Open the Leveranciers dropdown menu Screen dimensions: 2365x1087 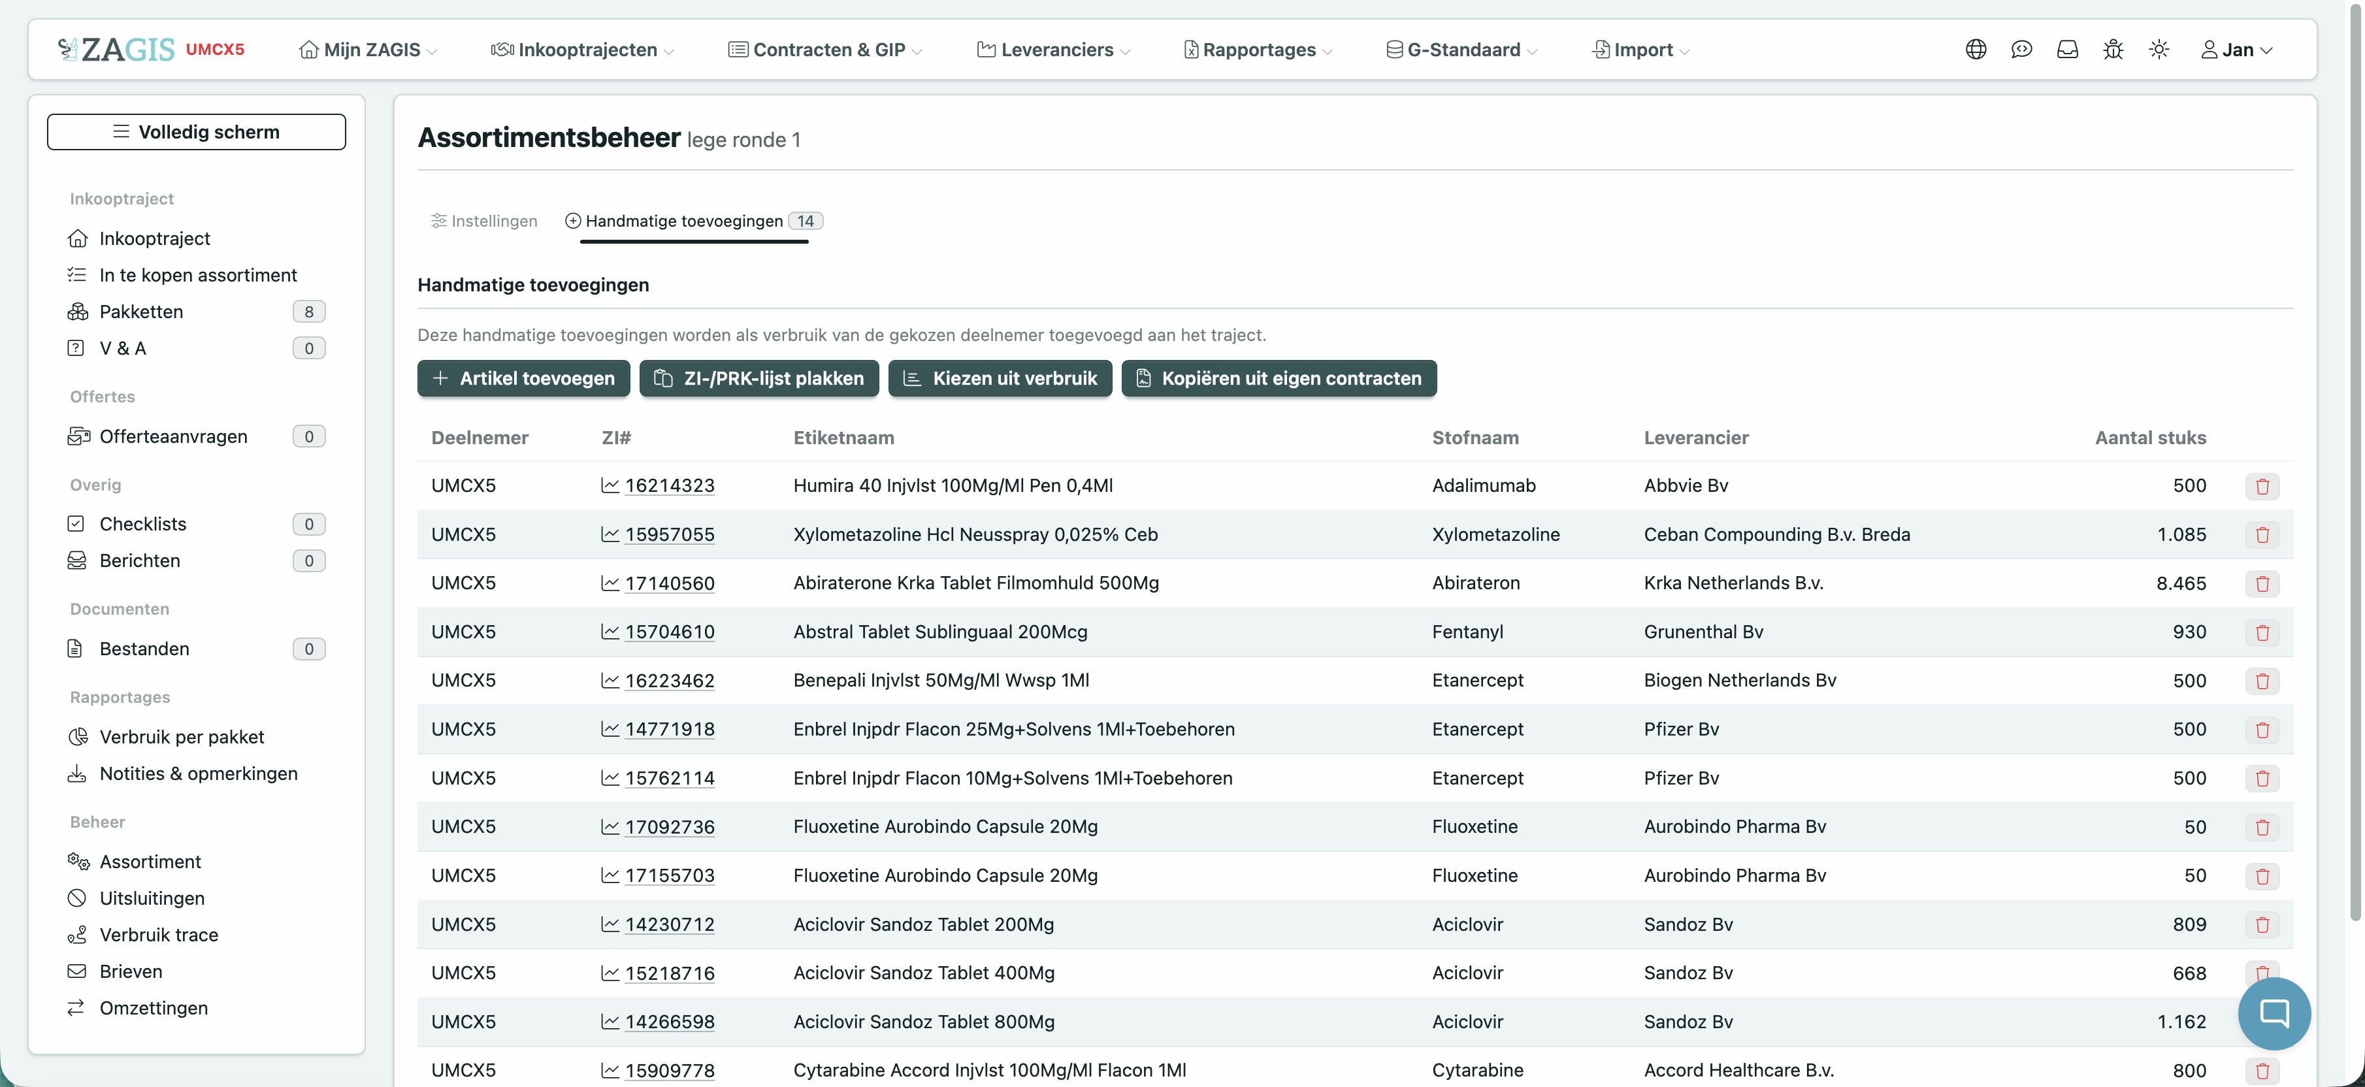[1053, 50]
